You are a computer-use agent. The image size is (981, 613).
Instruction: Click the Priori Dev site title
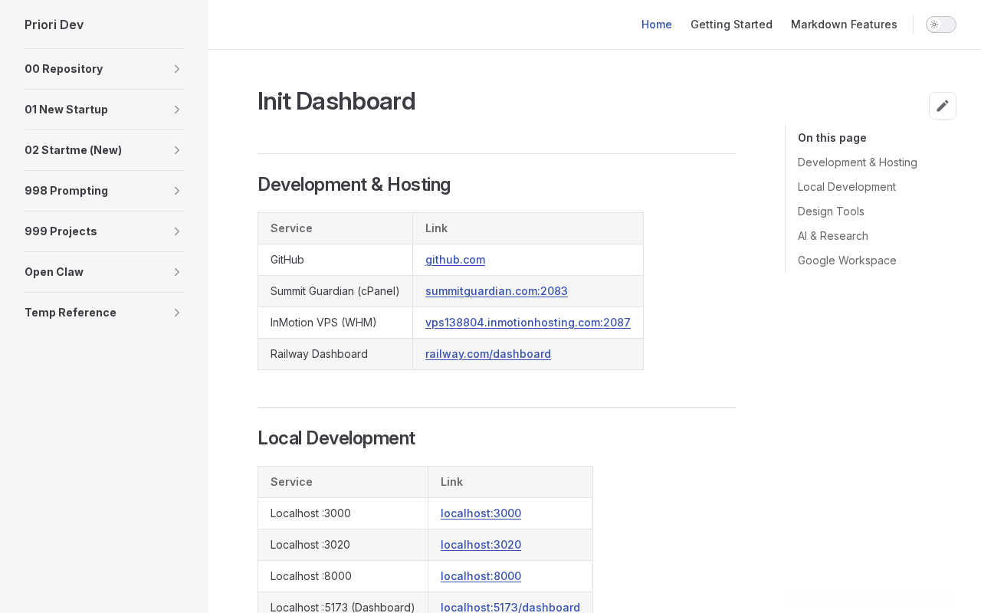54,25
